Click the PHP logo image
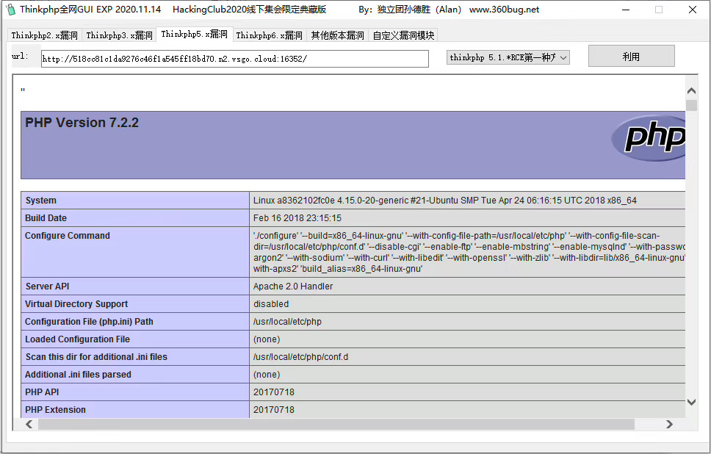711x454 pixels. 649,138
